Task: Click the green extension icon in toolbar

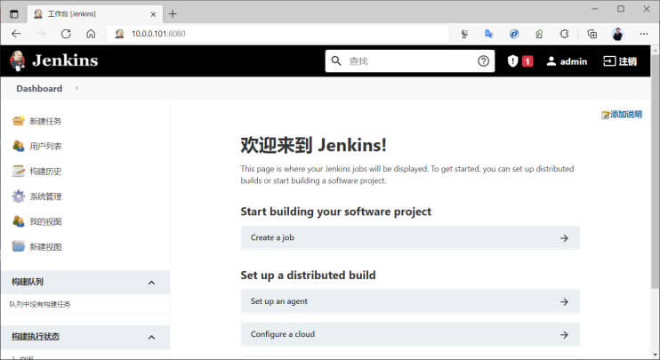Action: [x=539, y=34]
